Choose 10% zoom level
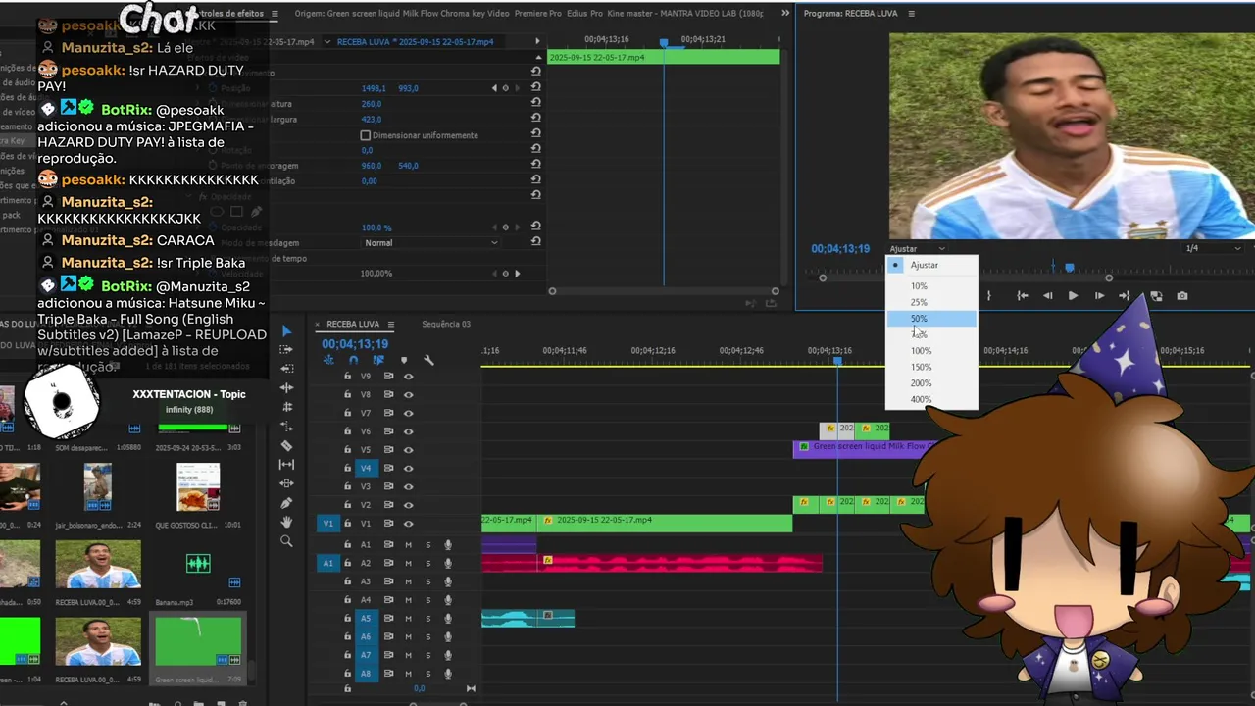 point(931,286)
